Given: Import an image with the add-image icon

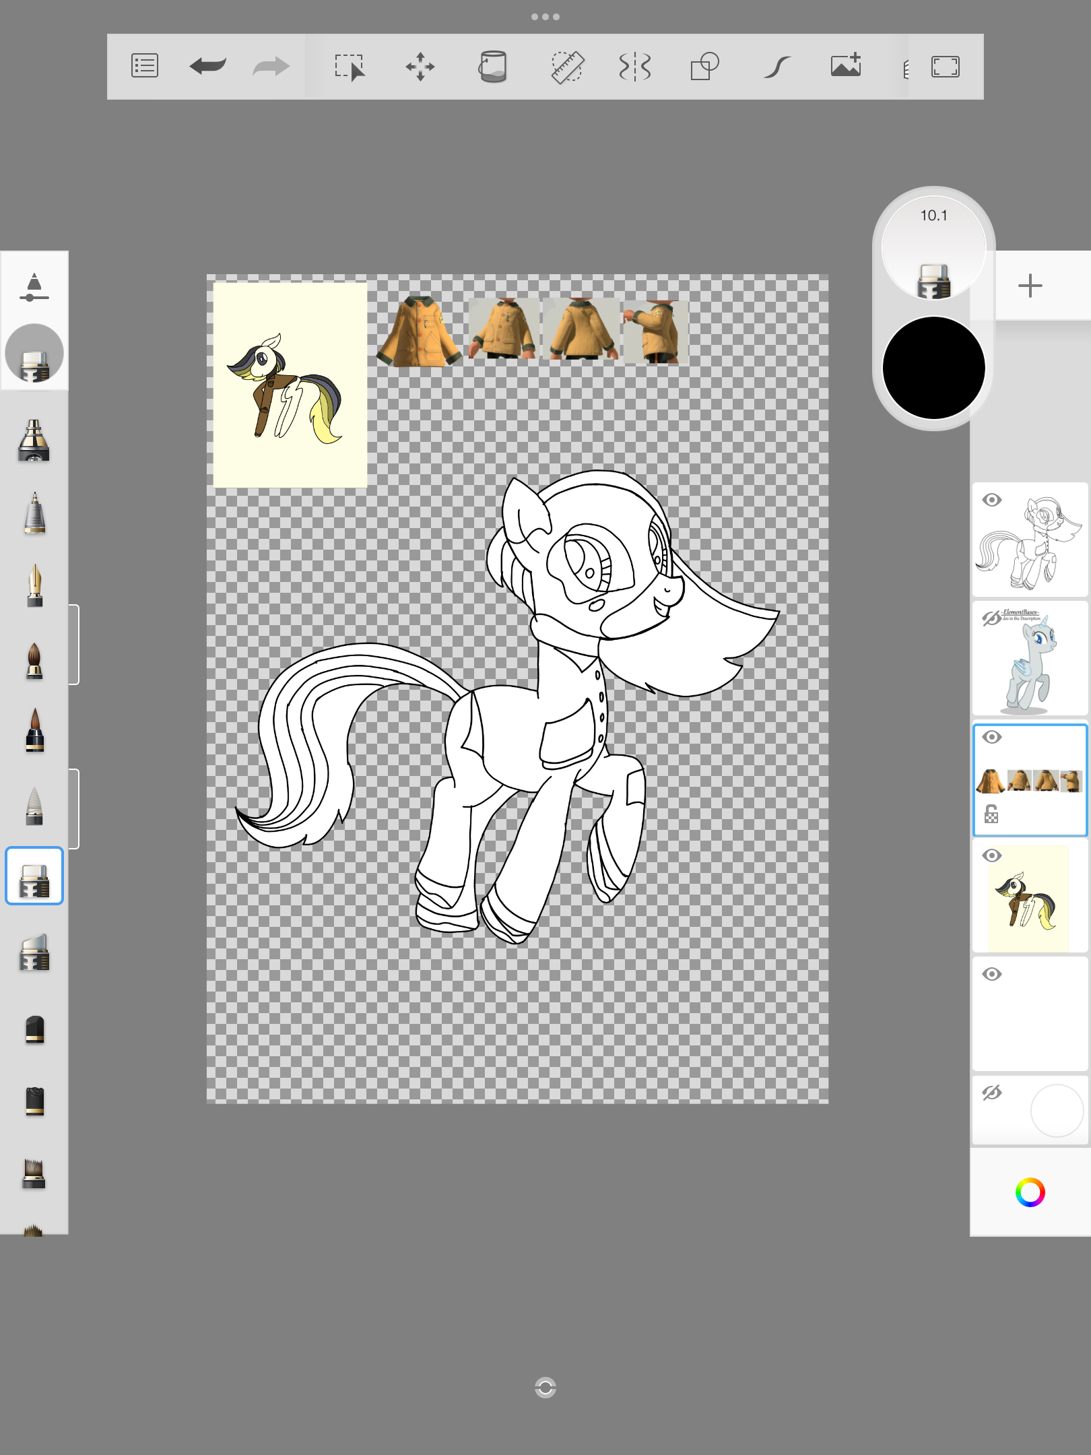Looking at the screenshot, I should click(847, 65).
